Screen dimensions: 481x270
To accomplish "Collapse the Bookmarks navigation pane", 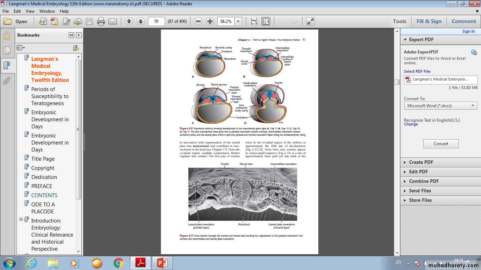I will [71, 35].
